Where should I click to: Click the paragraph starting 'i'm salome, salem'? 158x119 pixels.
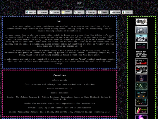59,29
